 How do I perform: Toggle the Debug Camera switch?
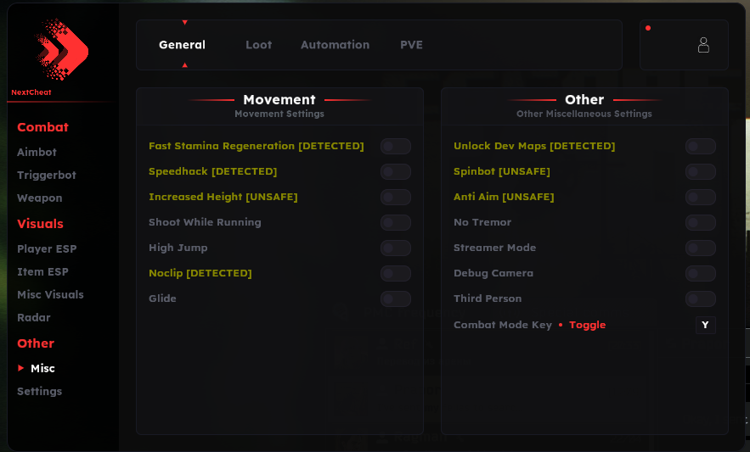coord(700,273)
